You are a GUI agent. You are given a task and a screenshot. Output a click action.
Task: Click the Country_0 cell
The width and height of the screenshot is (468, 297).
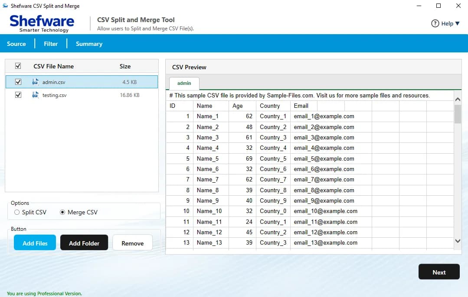point(273,211)
